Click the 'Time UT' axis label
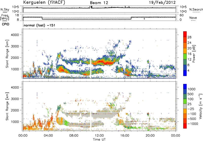 point(99,139)
